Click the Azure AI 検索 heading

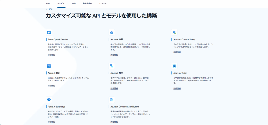pyautogui.click(x=117, y=39)
